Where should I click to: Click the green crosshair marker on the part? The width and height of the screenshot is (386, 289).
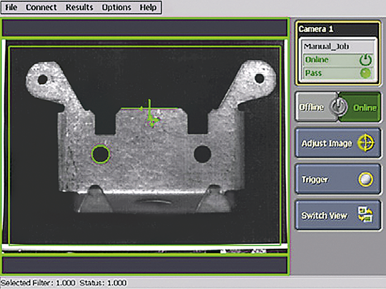(150, 116)
